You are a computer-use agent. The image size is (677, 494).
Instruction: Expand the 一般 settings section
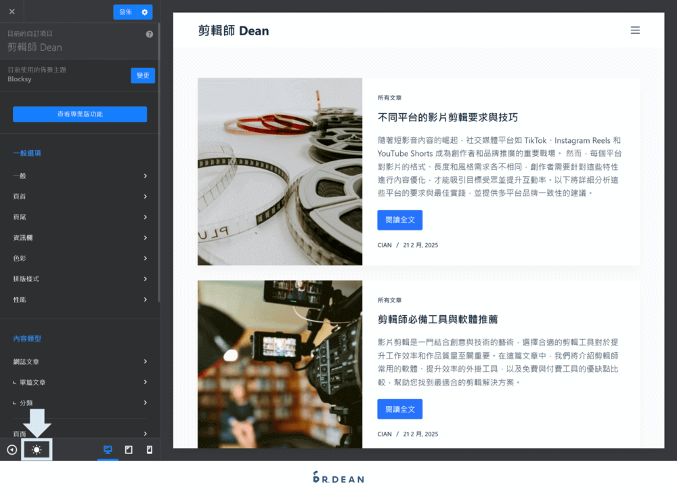(79, 175)
